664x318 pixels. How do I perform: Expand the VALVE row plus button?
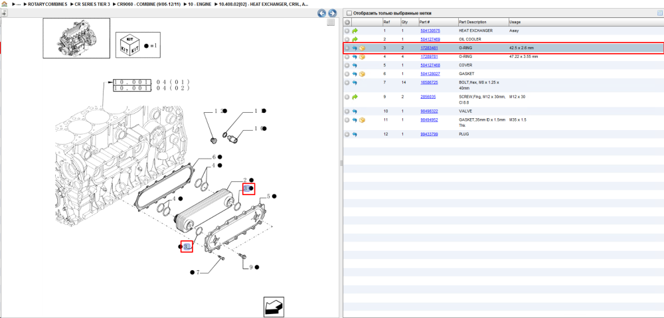[347, 112]
